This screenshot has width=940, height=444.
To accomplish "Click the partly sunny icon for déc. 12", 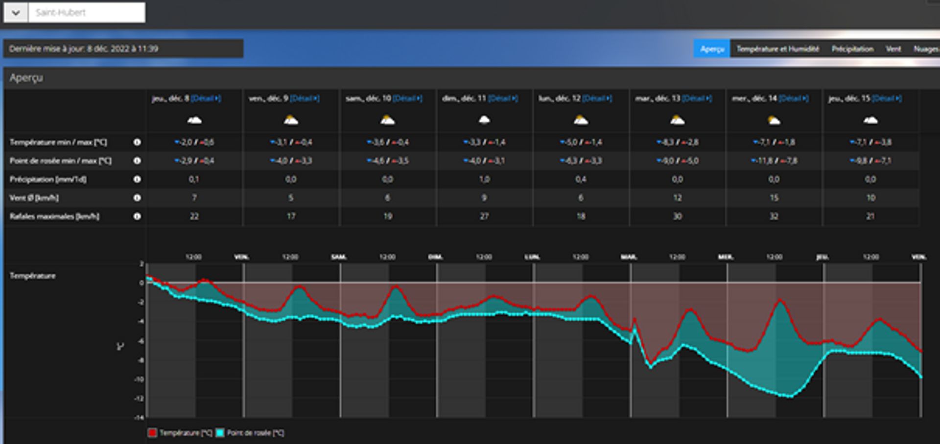I will [x=581, y=120].
